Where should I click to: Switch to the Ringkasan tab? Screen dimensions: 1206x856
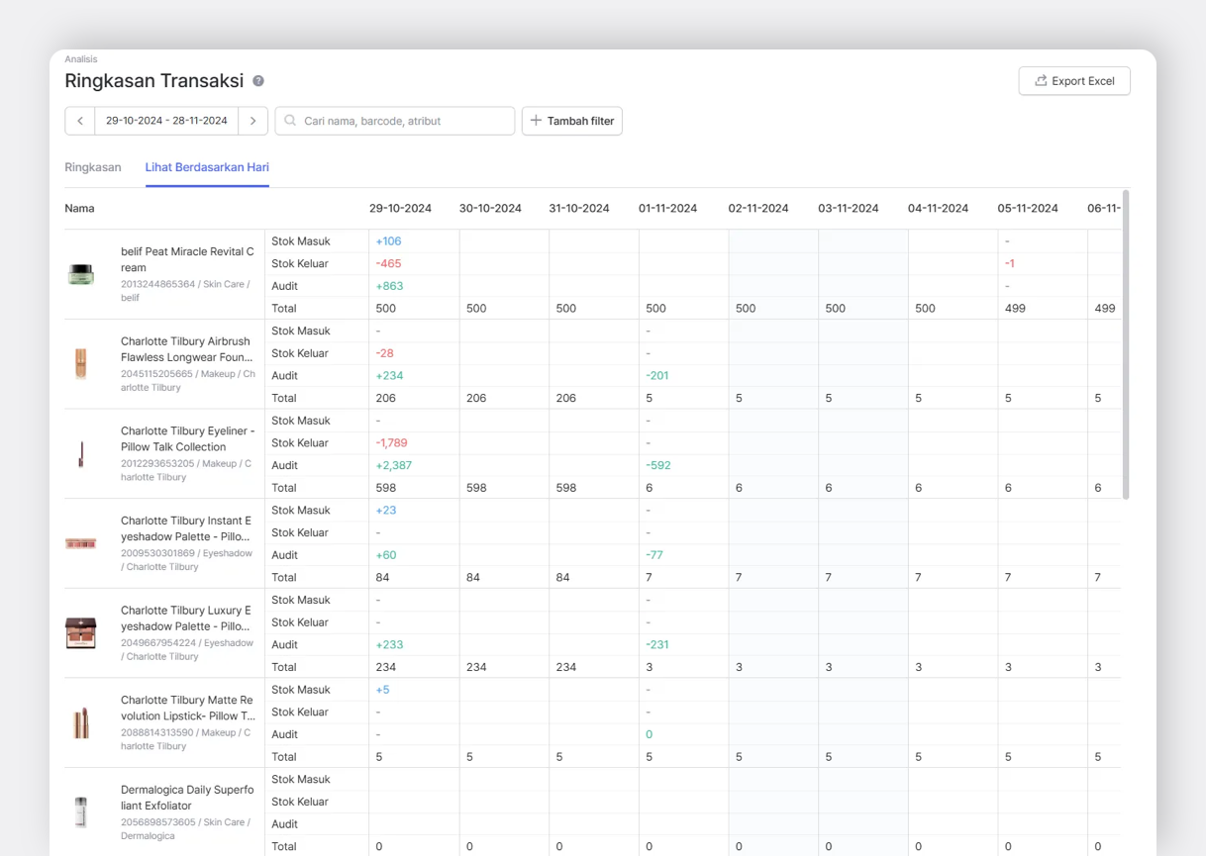tap(93, 167)
